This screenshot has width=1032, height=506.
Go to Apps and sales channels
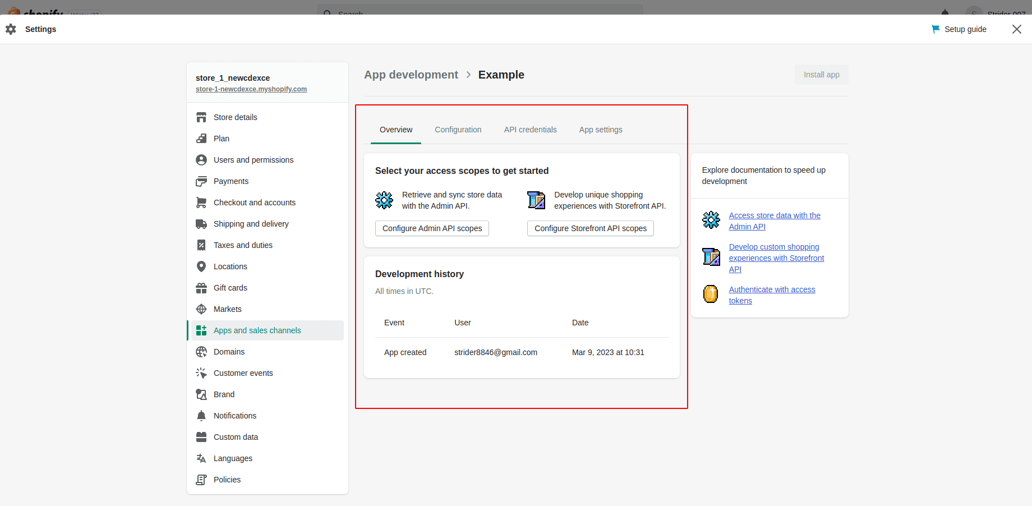pyautogui.click(x=268, y=330)
